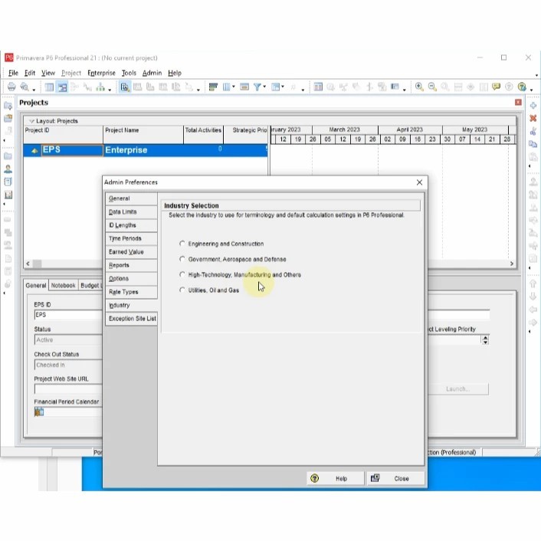541x541 pixels.
Task: Click the Close button in Admin Preferences
Action: coord(395,478)
